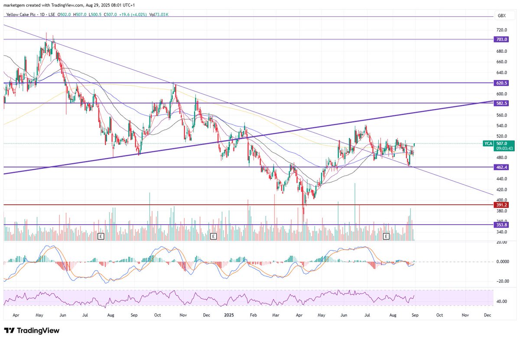Click the earnings E icon below September 2024

(x=101, y=237)
